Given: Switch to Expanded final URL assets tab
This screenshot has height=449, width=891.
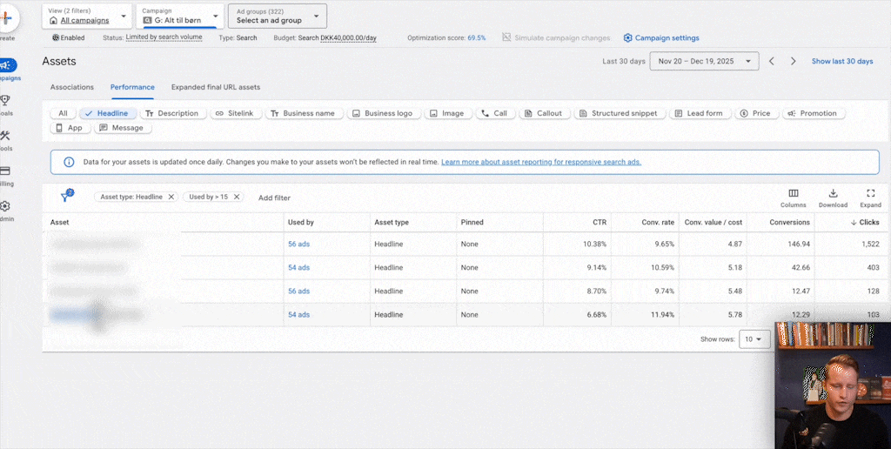Looking at the screenshot, I should (215, 87).
